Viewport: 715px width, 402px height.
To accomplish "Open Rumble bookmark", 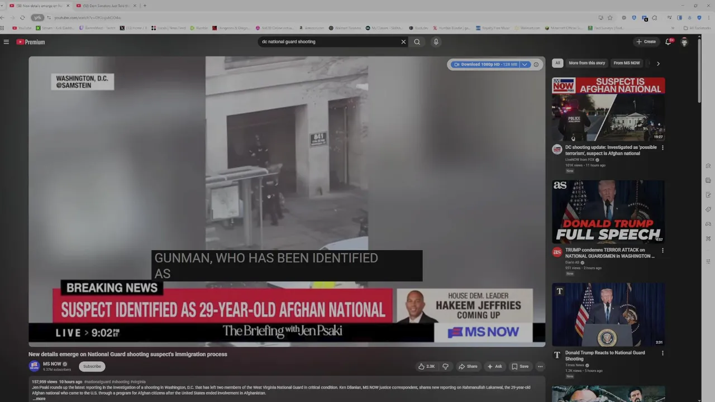I will click(199, 28).
